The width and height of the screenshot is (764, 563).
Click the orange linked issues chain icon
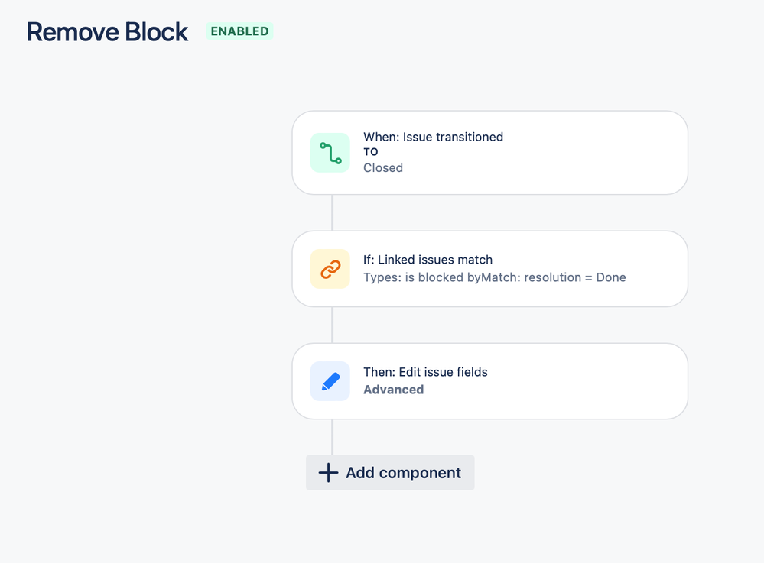[330, 269]
